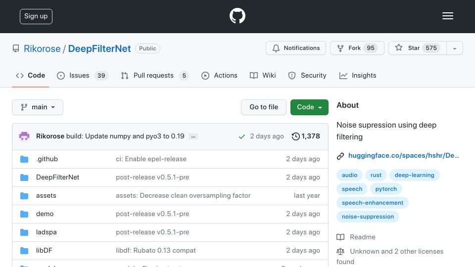The image size is (475, 267).
Task: Click the folder icon next to DeepFilterNet directory
Action: (24, 178)
